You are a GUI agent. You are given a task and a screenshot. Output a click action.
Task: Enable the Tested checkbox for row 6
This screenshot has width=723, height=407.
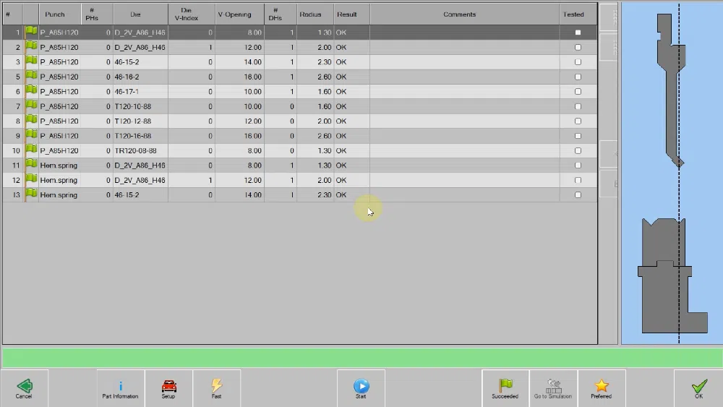point(578,92)
